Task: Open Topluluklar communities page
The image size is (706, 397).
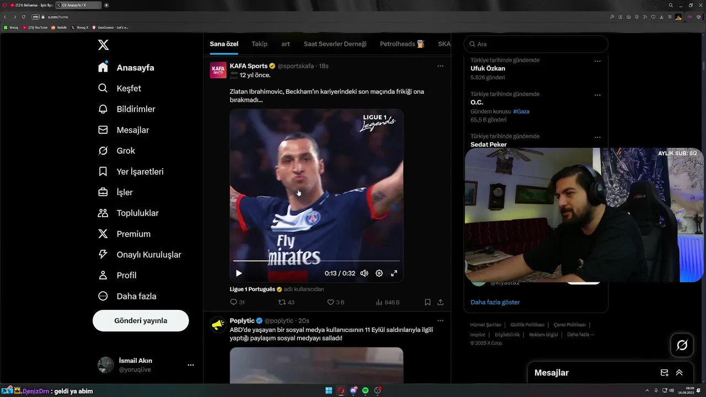Action: [128, 213]
